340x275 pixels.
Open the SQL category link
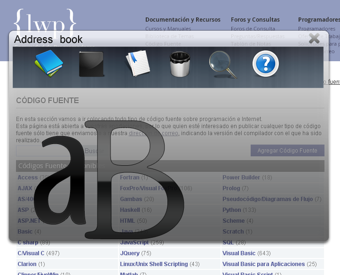228,243
